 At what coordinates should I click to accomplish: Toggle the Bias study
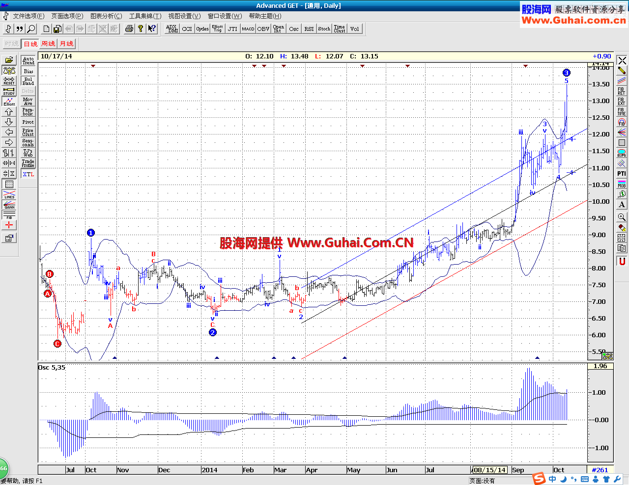28,71
